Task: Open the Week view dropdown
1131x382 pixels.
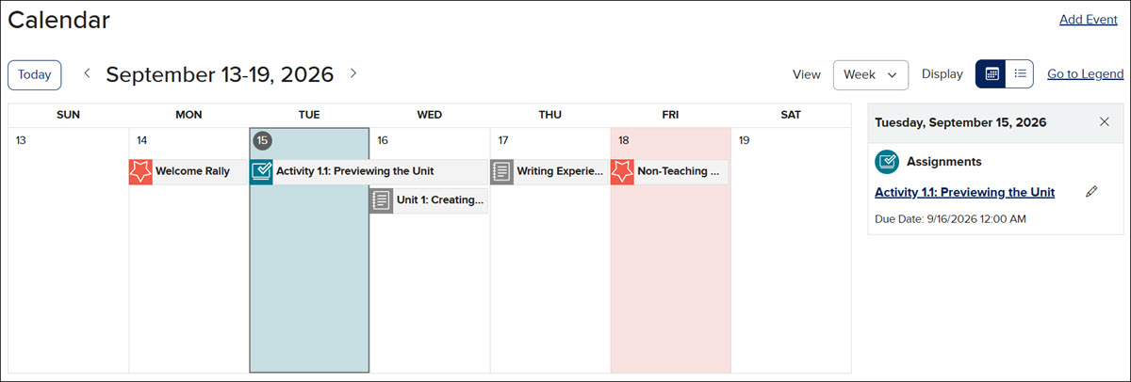Action: tap(871, 74)
